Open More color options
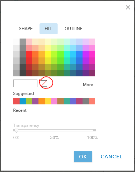Screen dimensions: 135x172 pyautogui.click(x=88, y=85)
